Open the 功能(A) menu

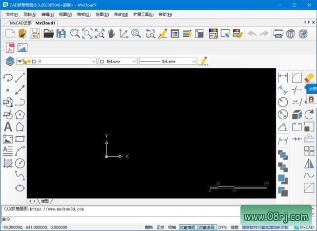(x=30, y=14)
